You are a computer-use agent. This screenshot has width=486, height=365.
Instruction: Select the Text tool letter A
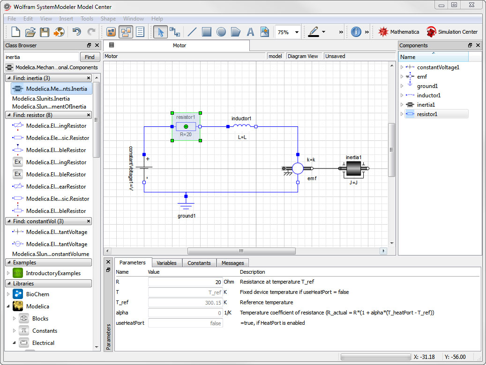(250, 32)
